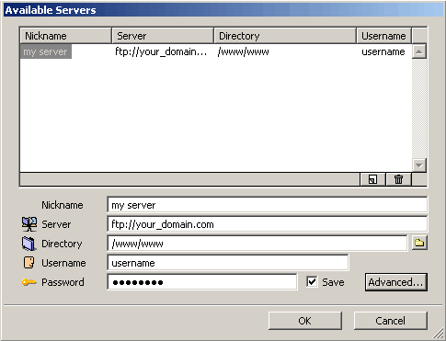
Task: Focus the Server address input field
Action: click(x=267, y=224)
